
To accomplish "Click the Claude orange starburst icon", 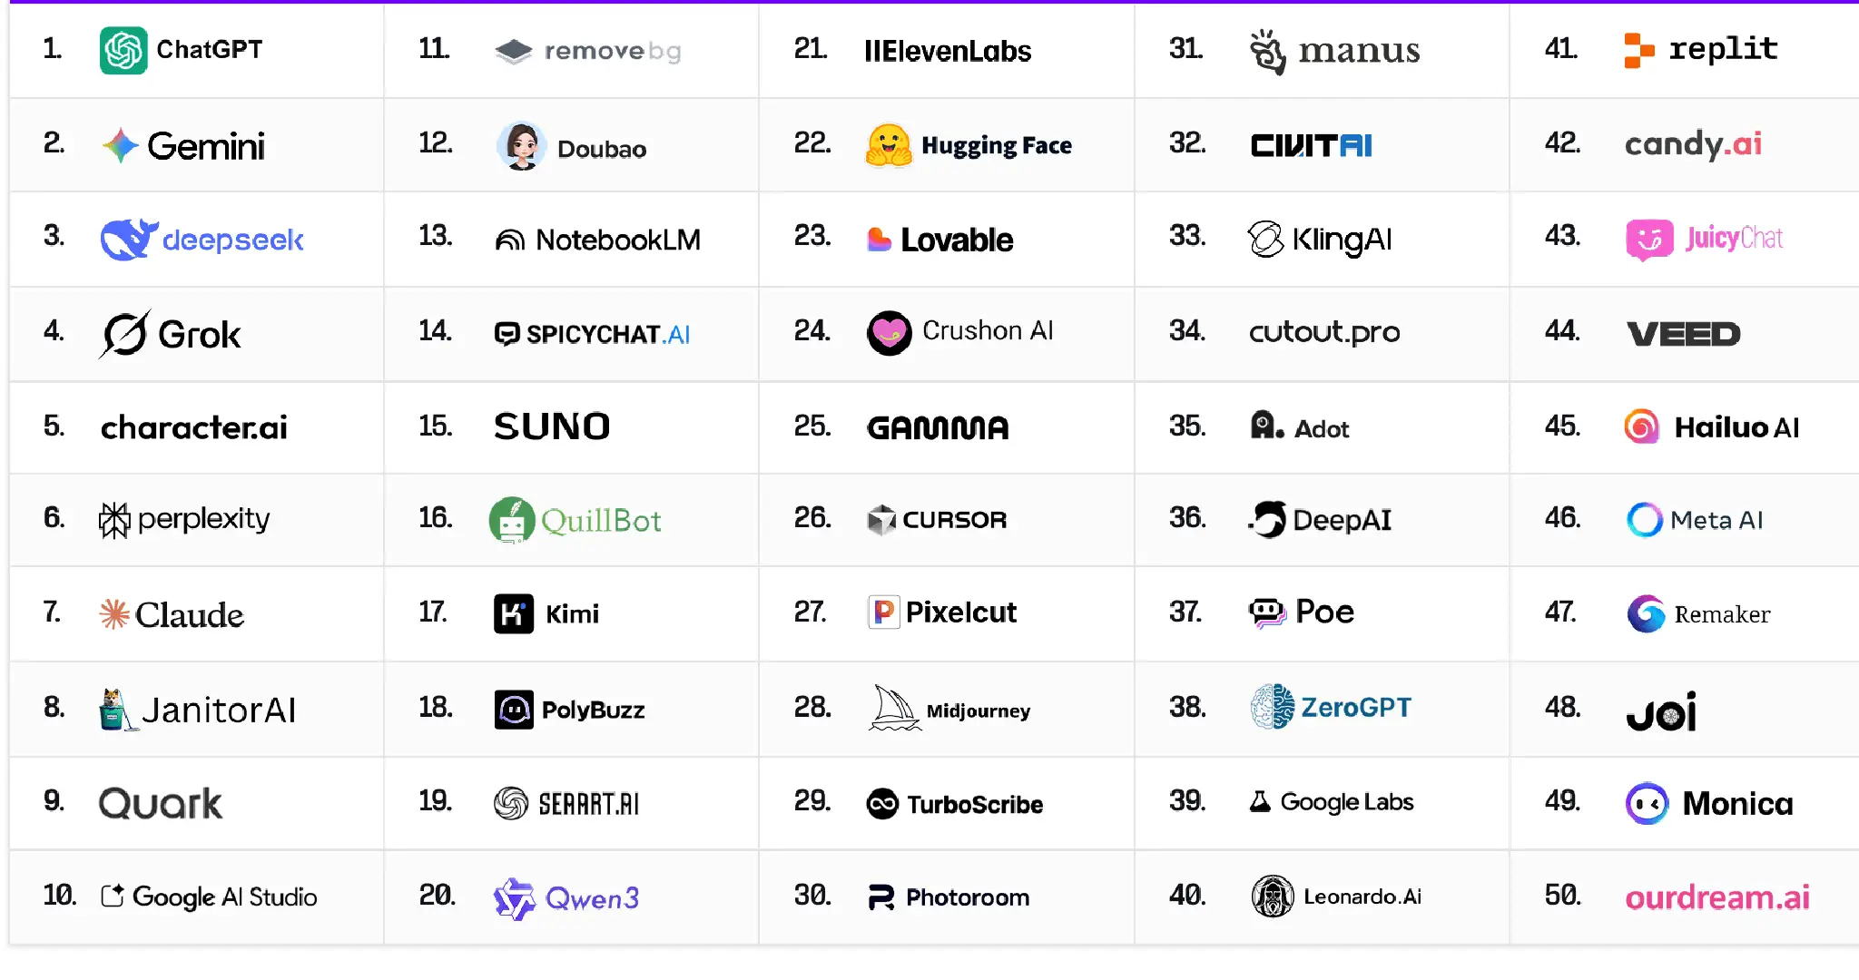I will (x=114, y=614).
